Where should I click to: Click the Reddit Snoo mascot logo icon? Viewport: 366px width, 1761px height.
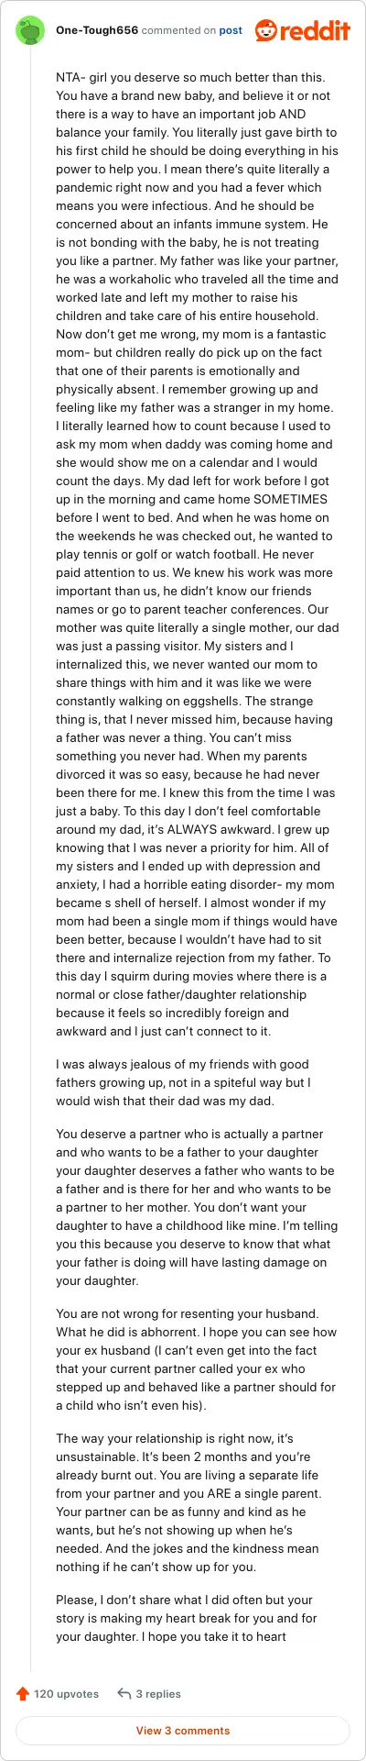pos(266,30)
